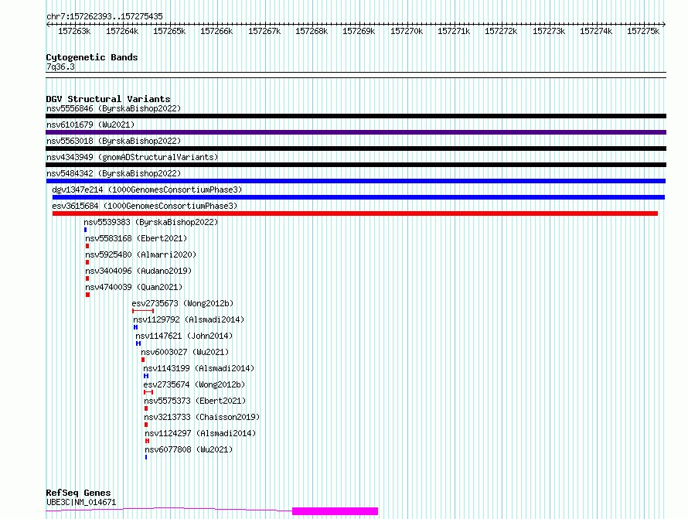Click the blue glyph under nsv1143199
Viewport: 688px width, 519px height.
tap(146, 376)
